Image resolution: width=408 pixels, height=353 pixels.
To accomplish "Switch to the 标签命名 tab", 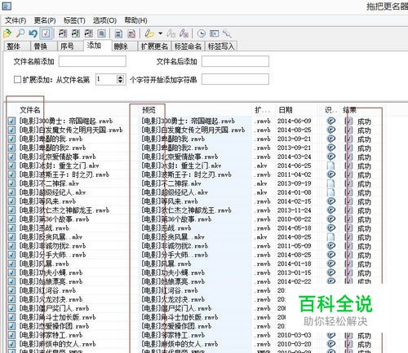I will pyautogui.click(x=188, y=46).
